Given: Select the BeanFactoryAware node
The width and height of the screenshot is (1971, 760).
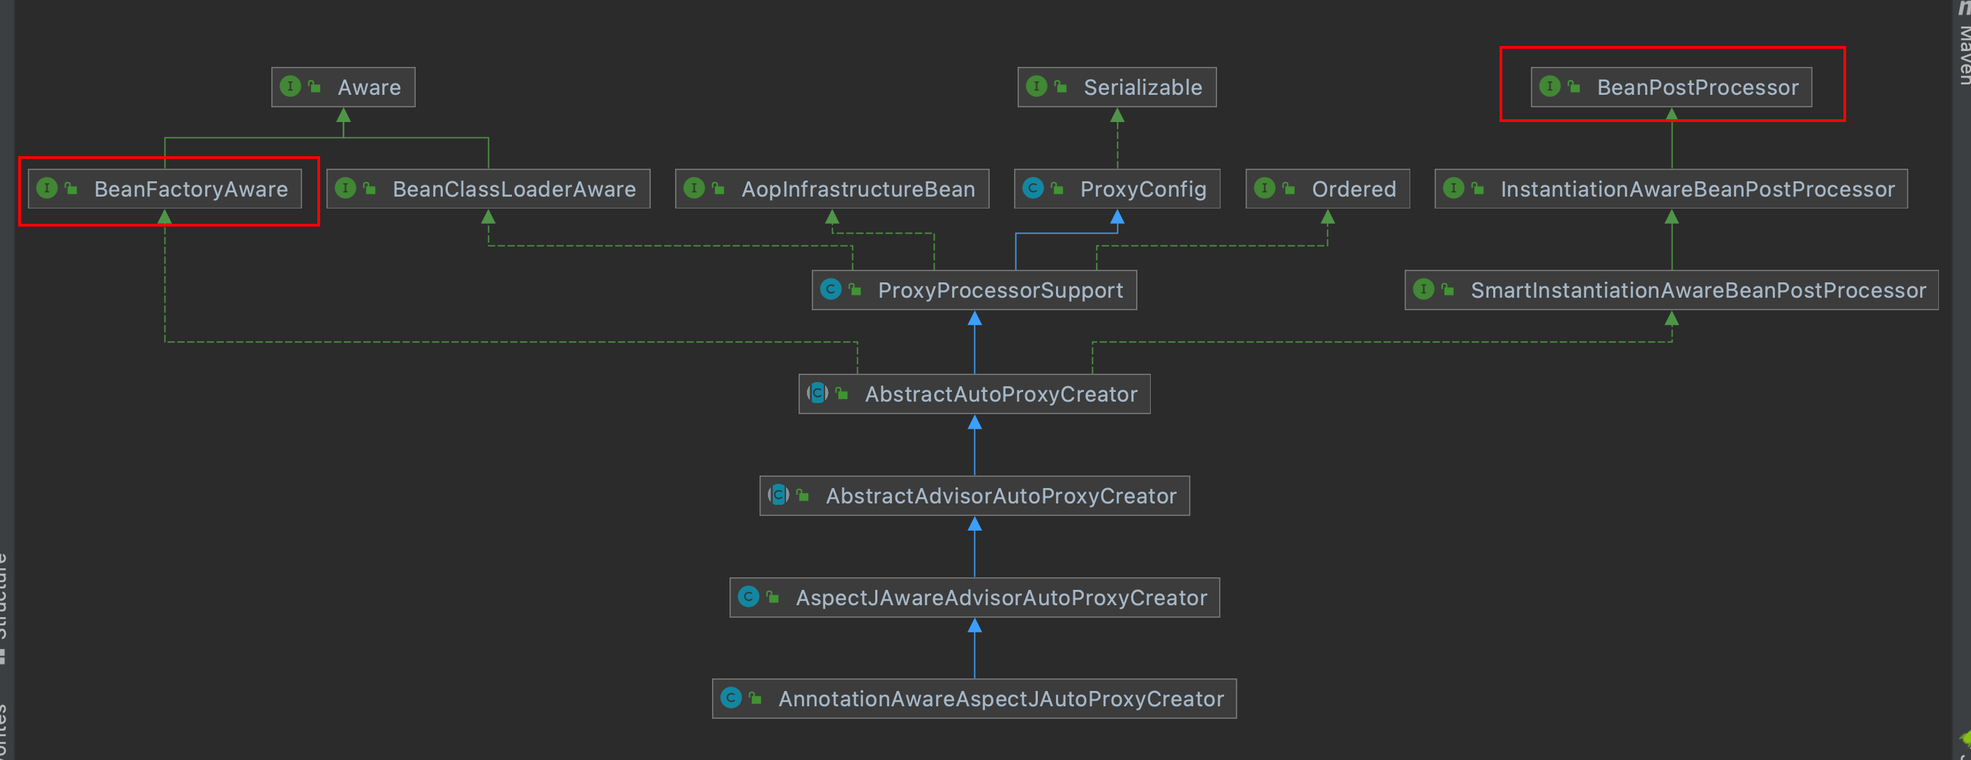Looking at the screenshot, I should [165, 189].
